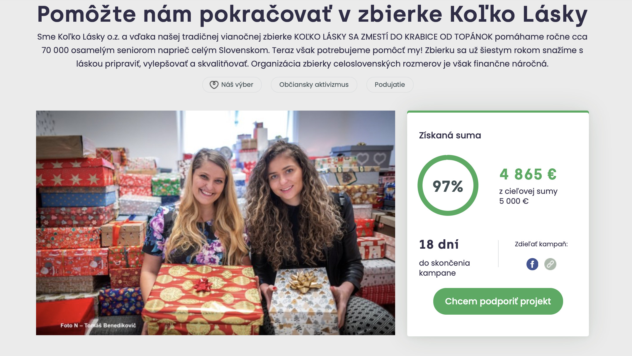
Task: Click the do skončenia kampane text
Action: pos(444,268)
